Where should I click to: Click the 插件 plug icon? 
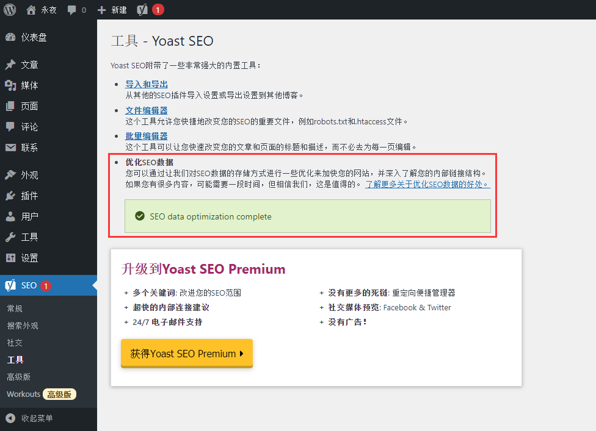point(10,196)
